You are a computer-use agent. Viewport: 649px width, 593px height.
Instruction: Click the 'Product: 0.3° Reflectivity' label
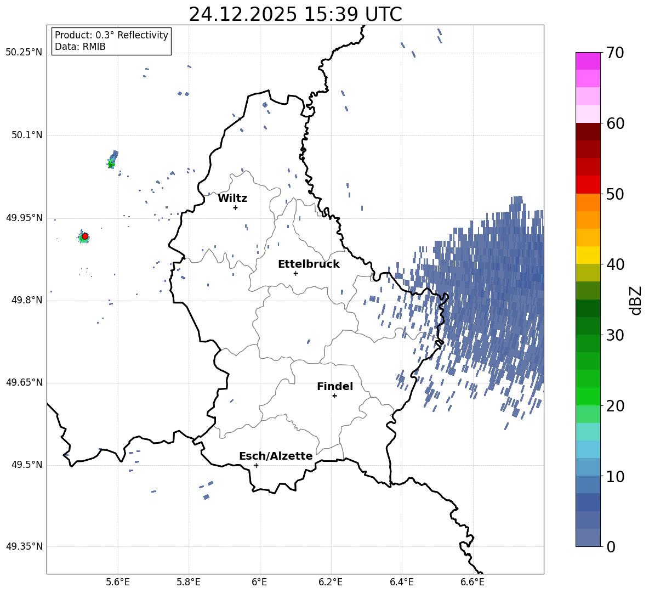tap(111, 35)
